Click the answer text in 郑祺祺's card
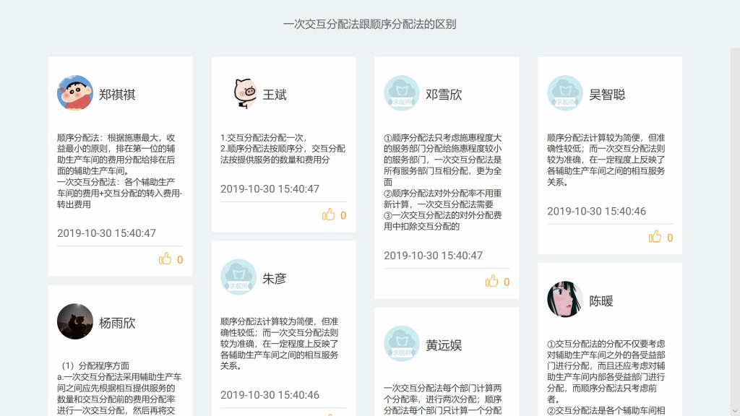The width and height of the screenshot is (740, 416). pyautogui.click(x=120, y=171)
